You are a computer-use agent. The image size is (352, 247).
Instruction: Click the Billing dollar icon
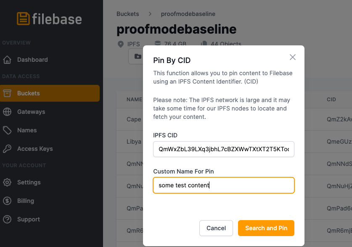[x=7, y=201]
